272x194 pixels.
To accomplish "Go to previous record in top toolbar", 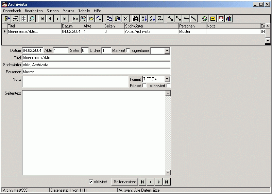I will pyautogui.click(x=50, y=19).
